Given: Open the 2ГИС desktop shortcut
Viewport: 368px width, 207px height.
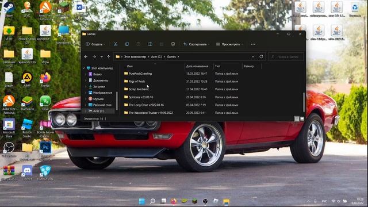Looking at the screenshot, I should tap(27, 10).
